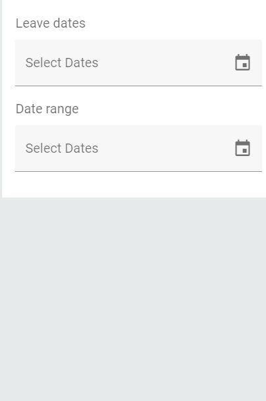This screenshot has height=401, width=266.
Task: Tap the calendar button beside Leave dates
Action: [242, 62]
